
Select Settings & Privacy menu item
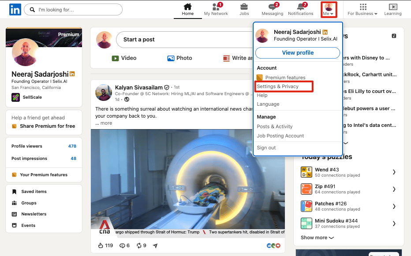[277, 86]
